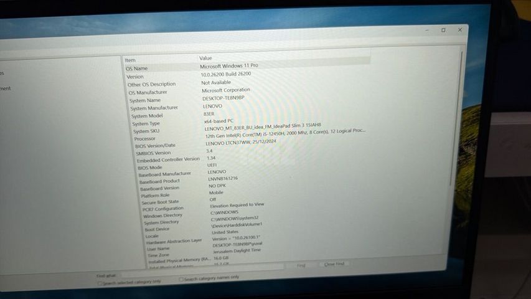
Task: Select the 'Platform Role' row
Action: click(x=155, y=196)
